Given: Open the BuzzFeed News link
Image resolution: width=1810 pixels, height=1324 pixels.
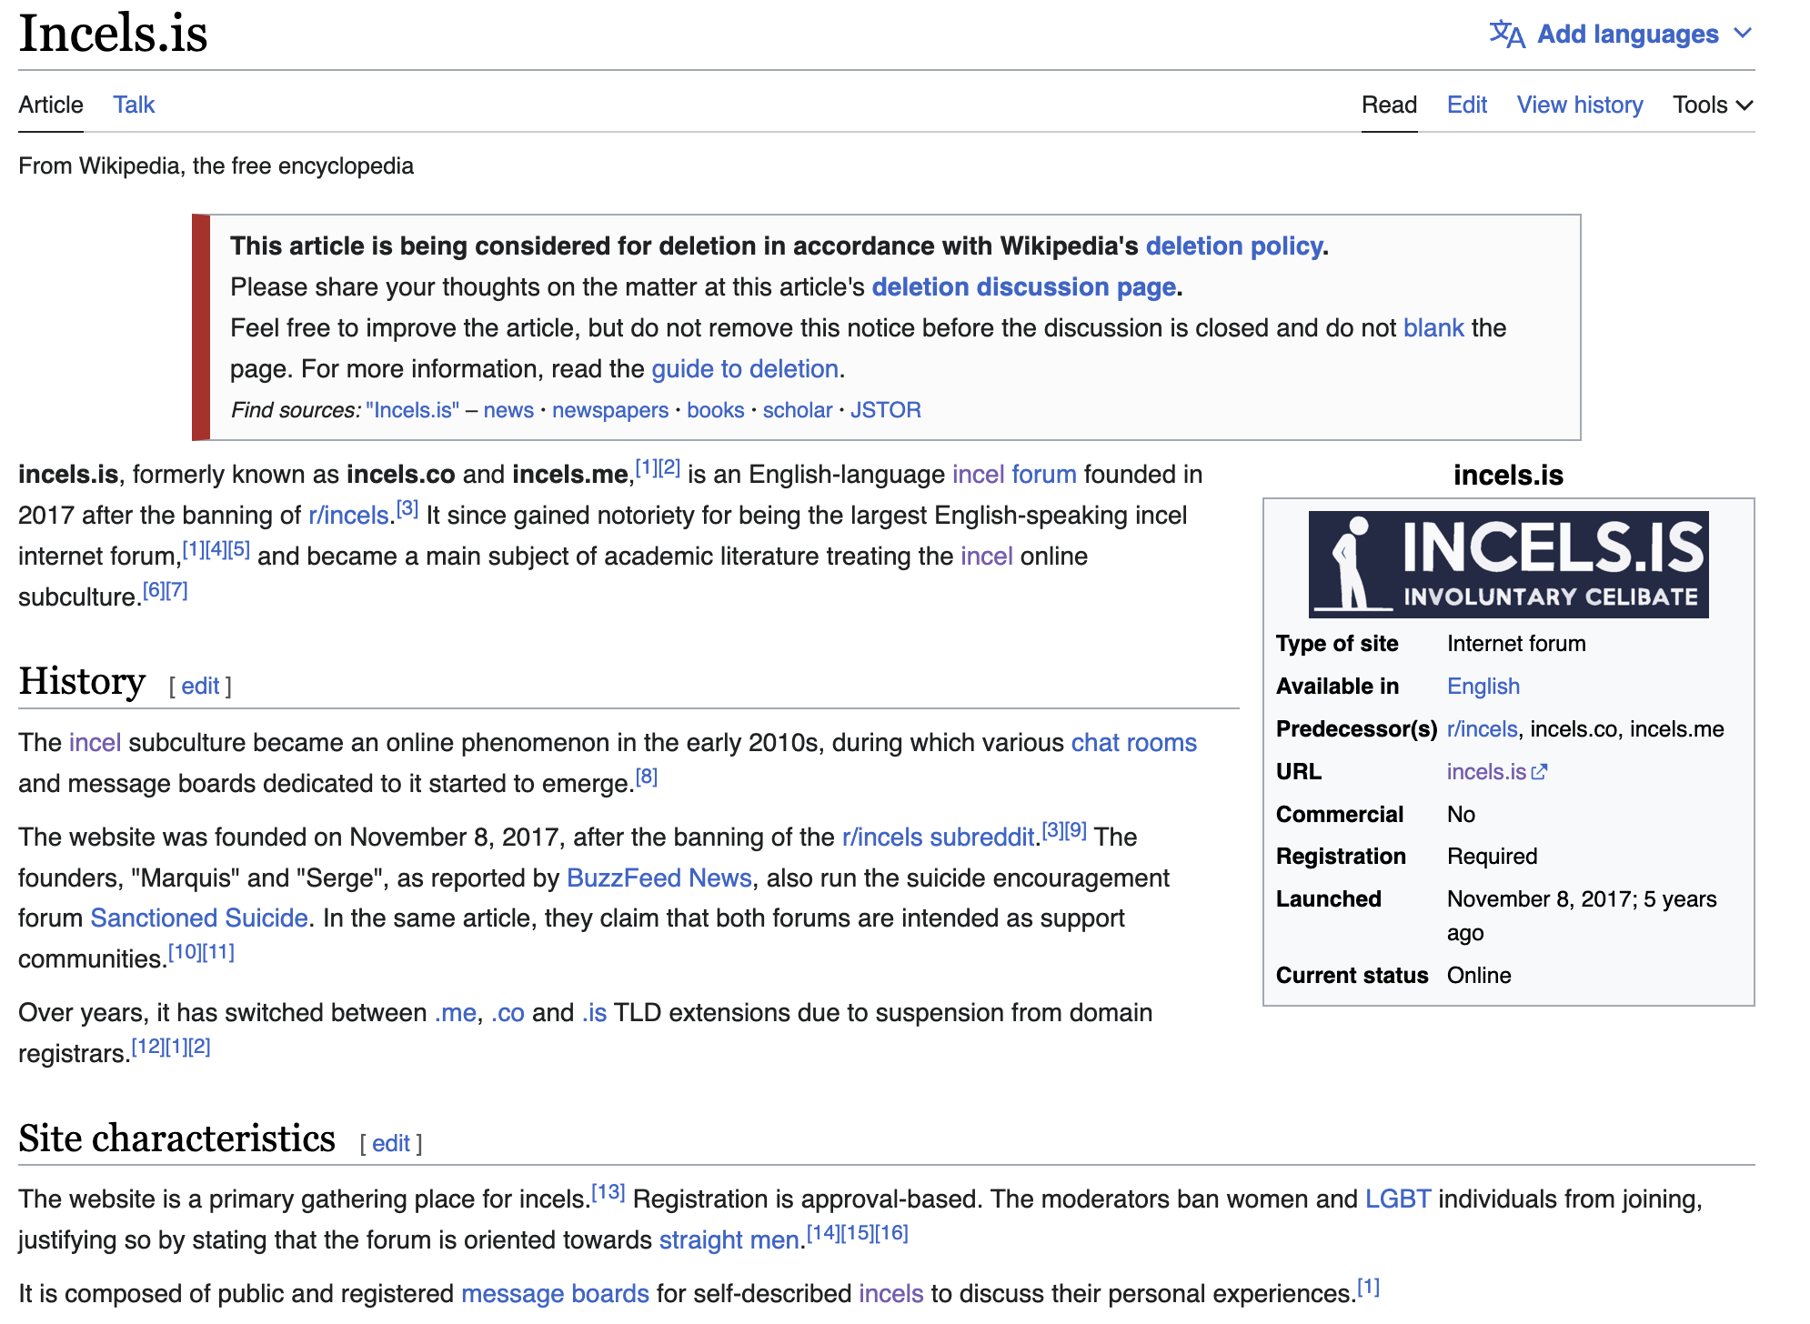Looking at the screenshot, I should coord(659,878).
